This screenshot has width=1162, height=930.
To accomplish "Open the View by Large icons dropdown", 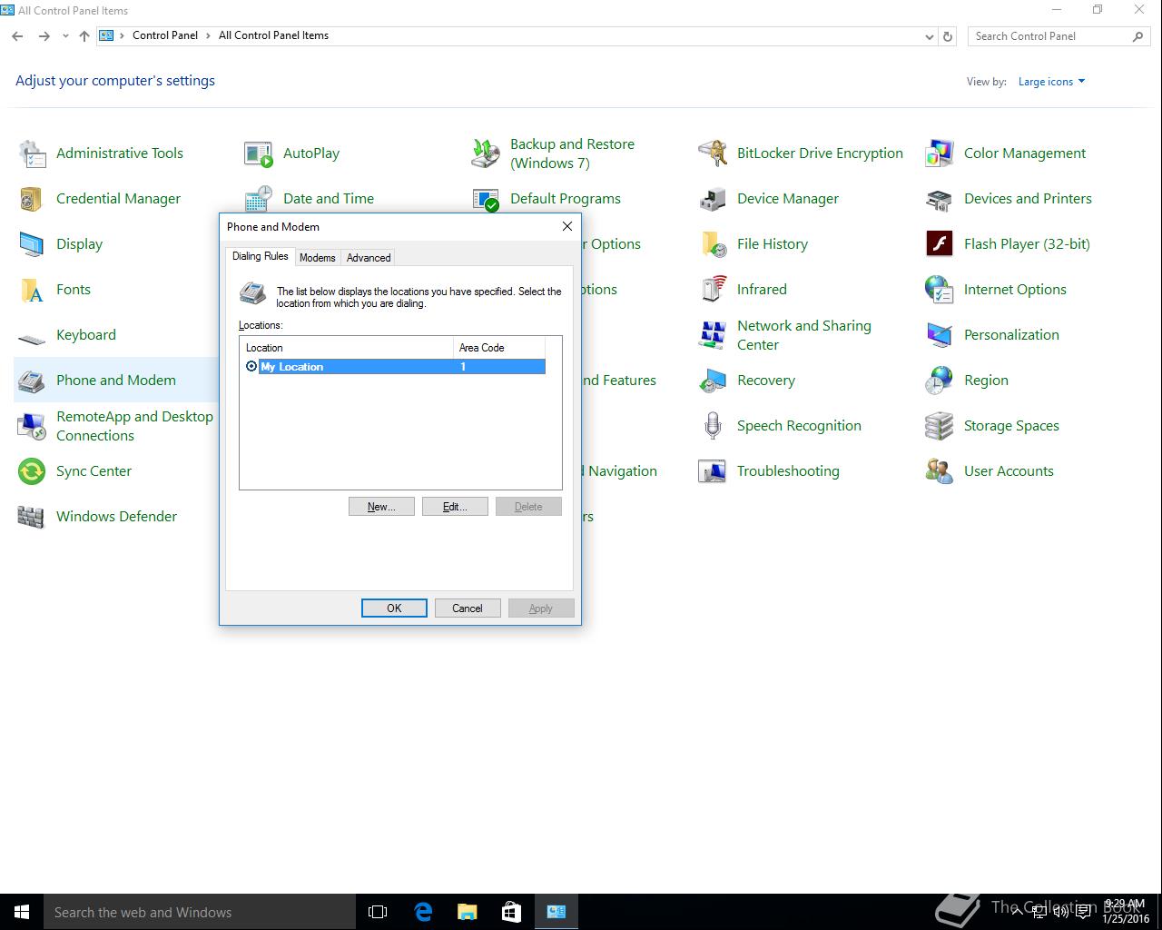I will pyautogui.click(x=1051, y=82).
